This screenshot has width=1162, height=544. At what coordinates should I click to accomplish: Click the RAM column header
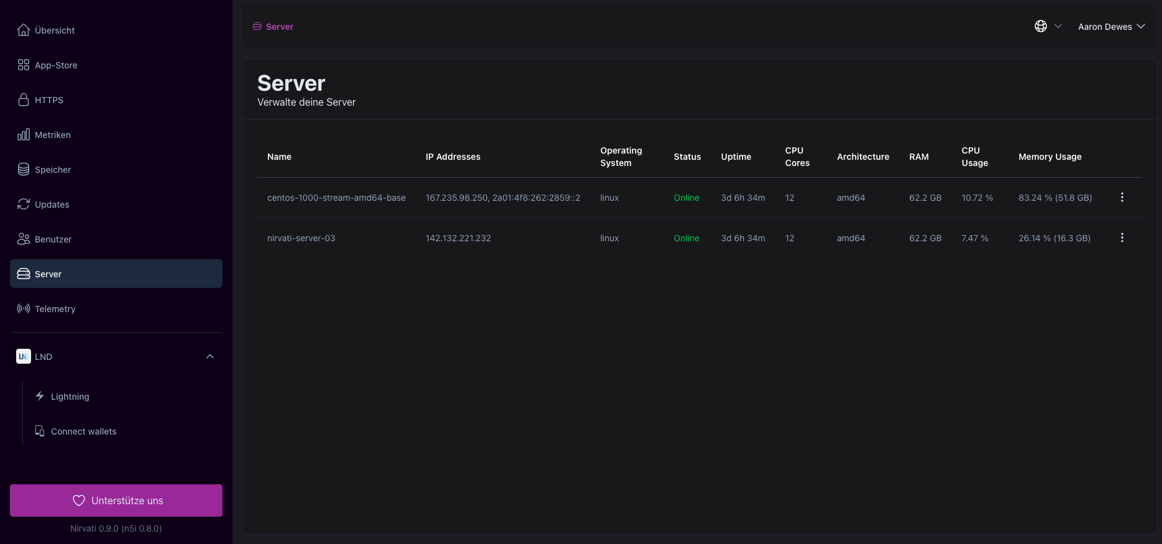pos(918,157)
